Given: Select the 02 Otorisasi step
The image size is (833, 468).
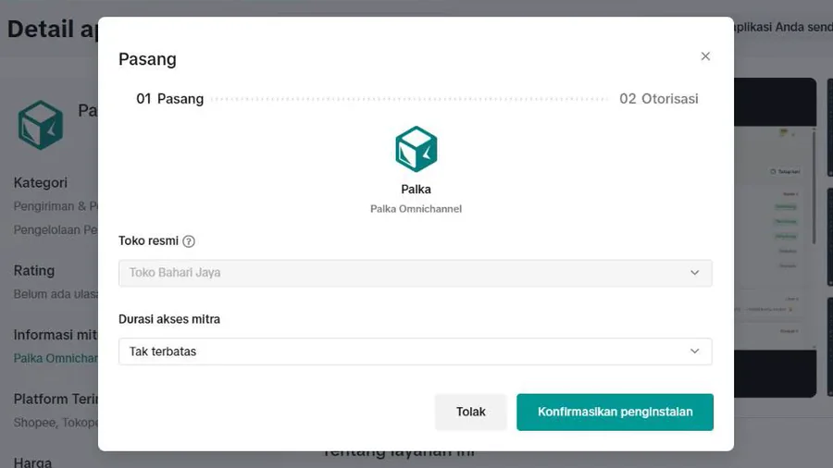Looking at the screenshot, I should [659, 99].
